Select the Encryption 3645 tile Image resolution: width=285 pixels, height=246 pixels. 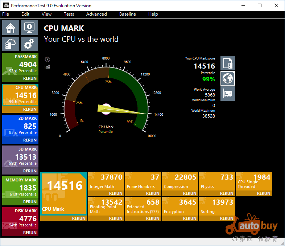pyautogui.click(x=180, y=206)
